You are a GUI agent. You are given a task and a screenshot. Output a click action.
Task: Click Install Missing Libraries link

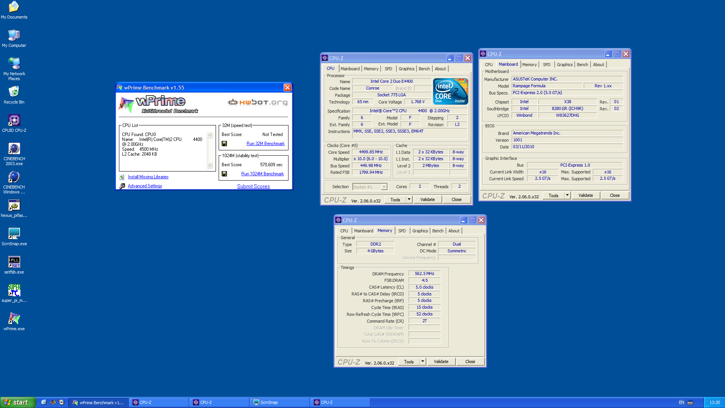(x=148, y=177)
